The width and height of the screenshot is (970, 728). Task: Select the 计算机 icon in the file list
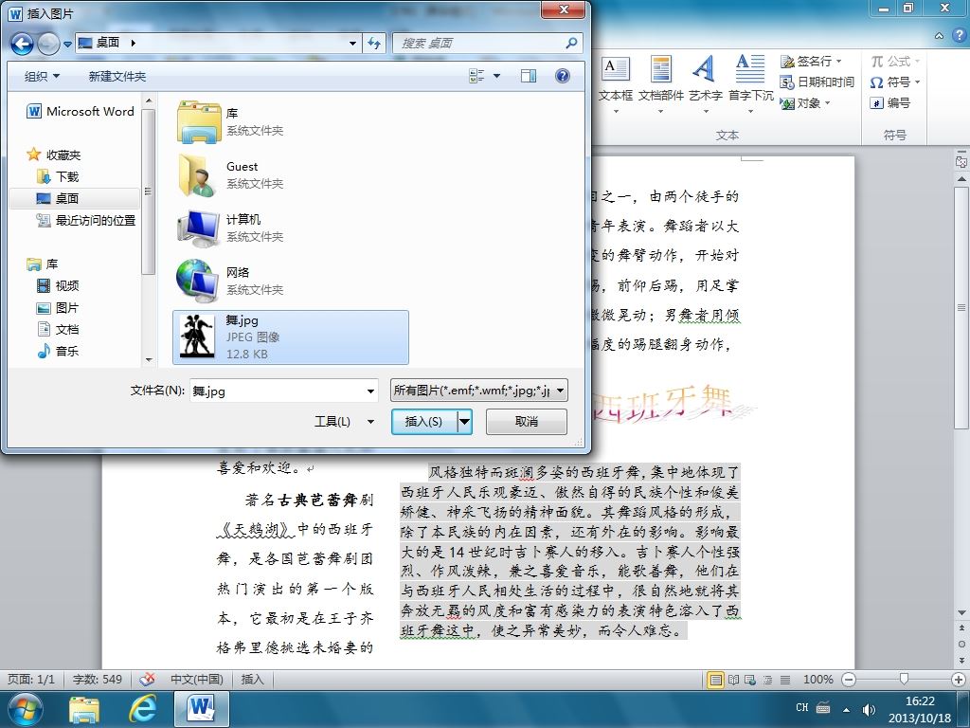(199, 228)
